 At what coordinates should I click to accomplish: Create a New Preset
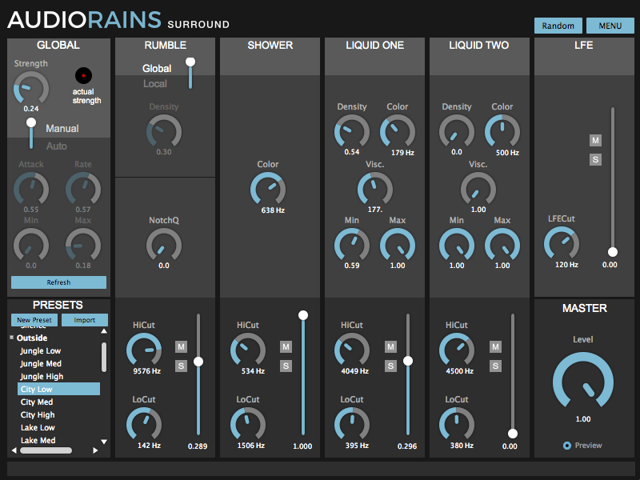pyautogui.click(x=34, y=320)
